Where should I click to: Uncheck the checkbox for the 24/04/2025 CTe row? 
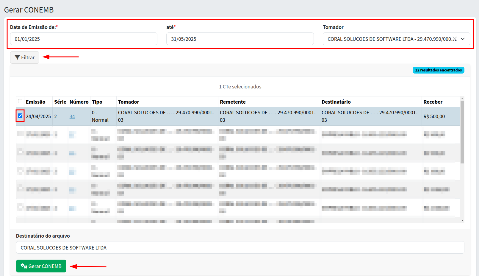pyautogui.click(x=20, y=116)
